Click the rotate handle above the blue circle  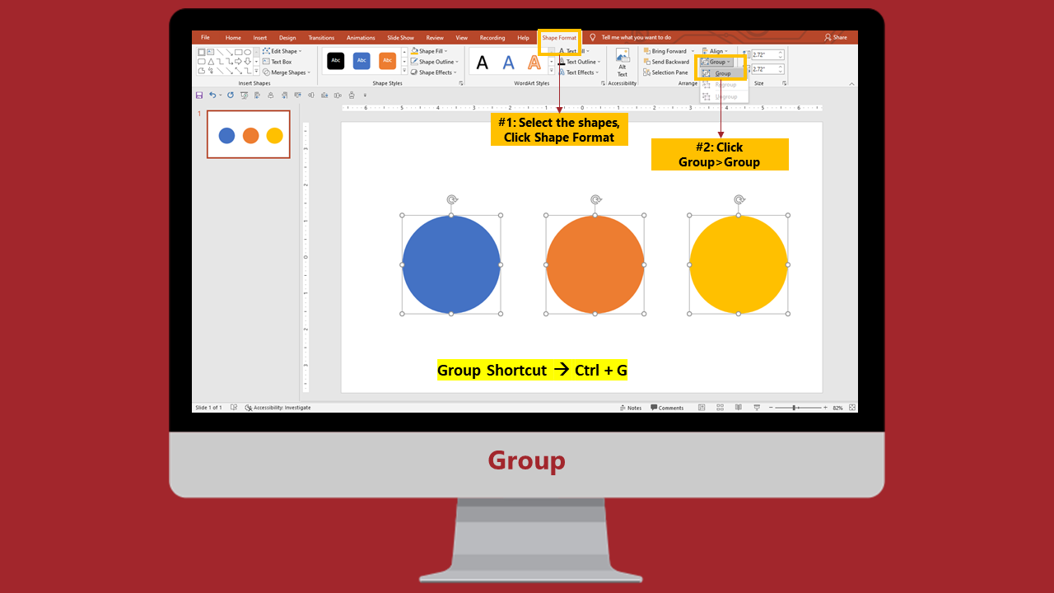coord(451,199)
